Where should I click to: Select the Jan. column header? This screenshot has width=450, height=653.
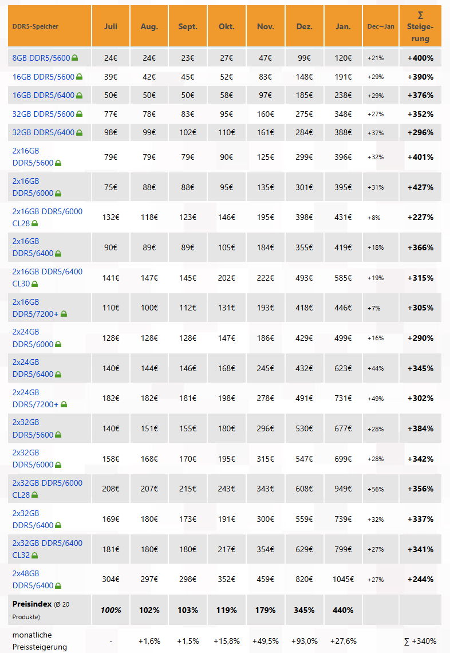coord(343,26)
